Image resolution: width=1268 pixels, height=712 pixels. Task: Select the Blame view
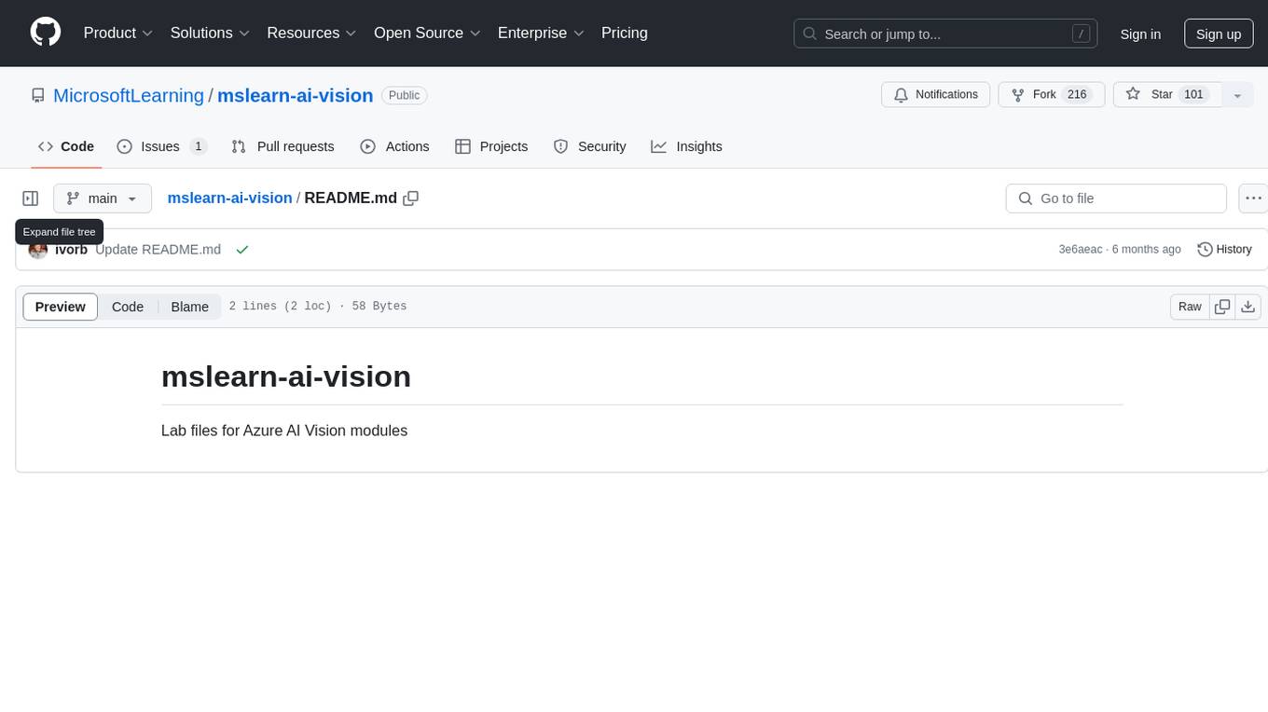pyautogui.click(x=190, y=307)
